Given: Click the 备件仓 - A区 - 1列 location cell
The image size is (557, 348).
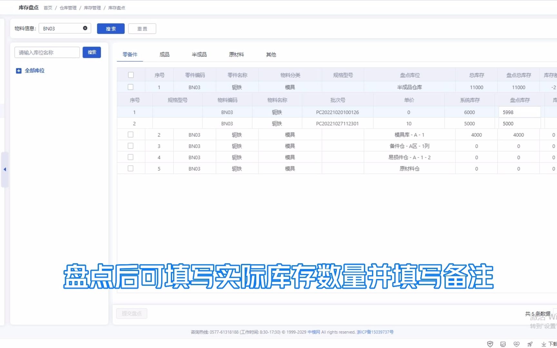Looking at the screenshot, I should point(409,146).
